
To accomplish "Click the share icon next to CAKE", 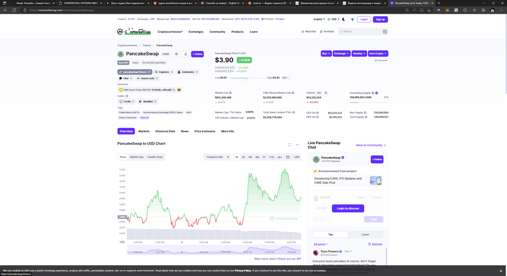I will point(185,54).
